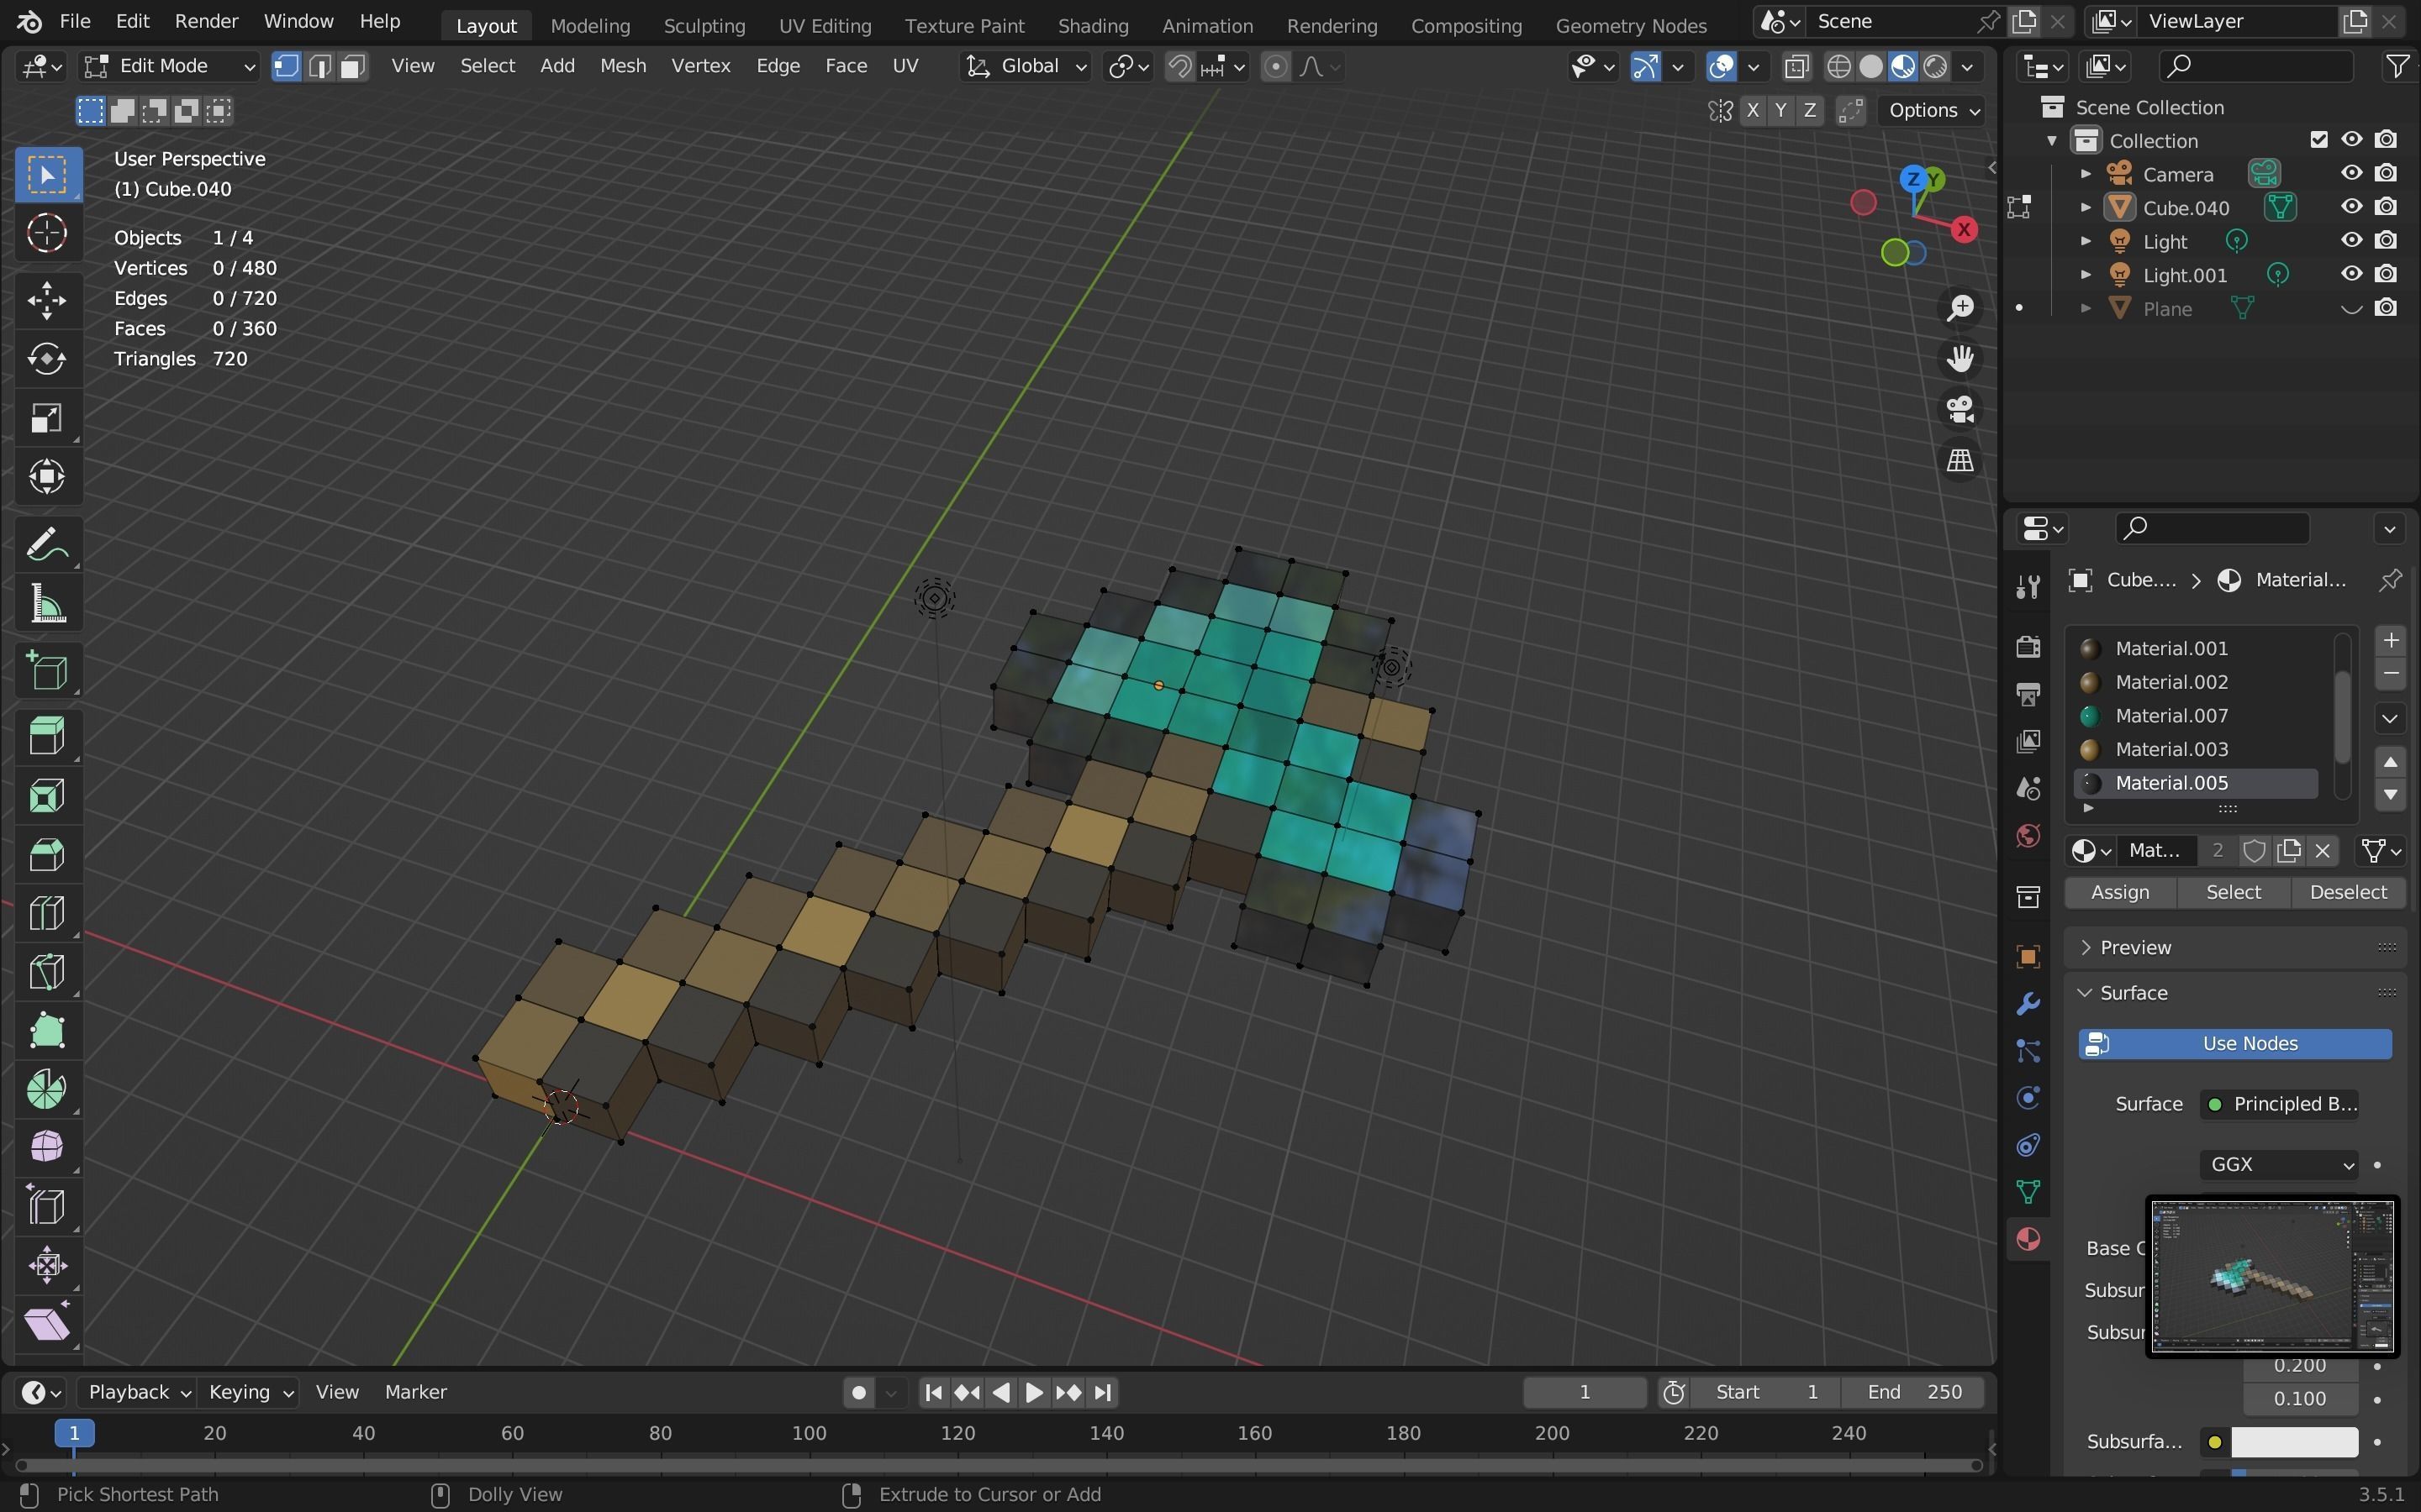Click the Subsurface color white swatch
The height and width of the screenshot is (1512, 2421).
(x=2294, y=1442)
